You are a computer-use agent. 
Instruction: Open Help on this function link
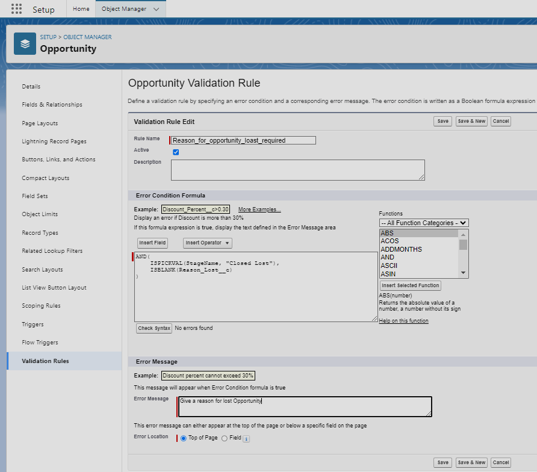[x=403, y=321]
